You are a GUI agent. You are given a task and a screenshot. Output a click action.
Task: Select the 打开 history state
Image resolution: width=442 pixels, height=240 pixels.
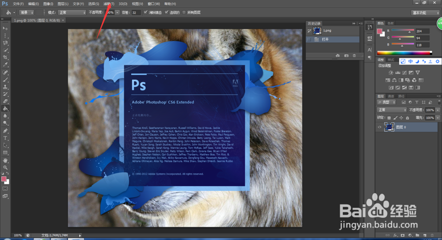click(333, 39)
